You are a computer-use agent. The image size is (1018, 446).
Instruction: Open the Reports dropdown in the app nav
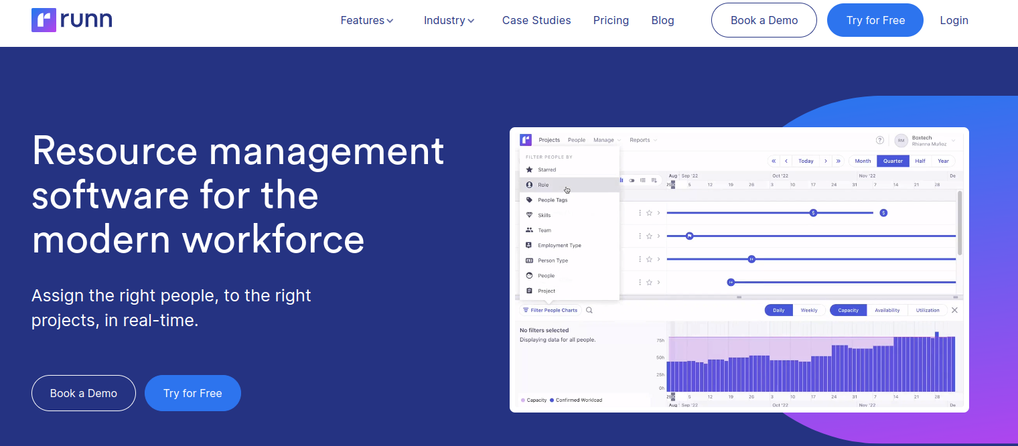point(643,140)
